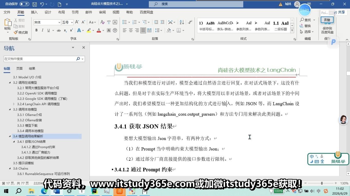Screen dimensions: 350x196
Task: Apply italic formatting to the text
Action: point(43,30)
